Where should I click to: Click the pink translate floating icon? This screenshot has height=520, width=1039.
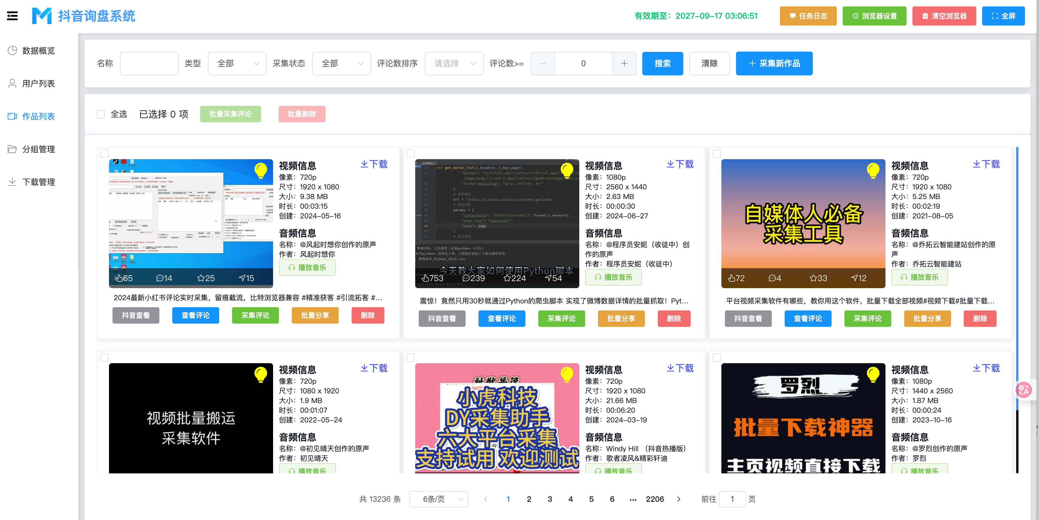(x=1023, y=390)
